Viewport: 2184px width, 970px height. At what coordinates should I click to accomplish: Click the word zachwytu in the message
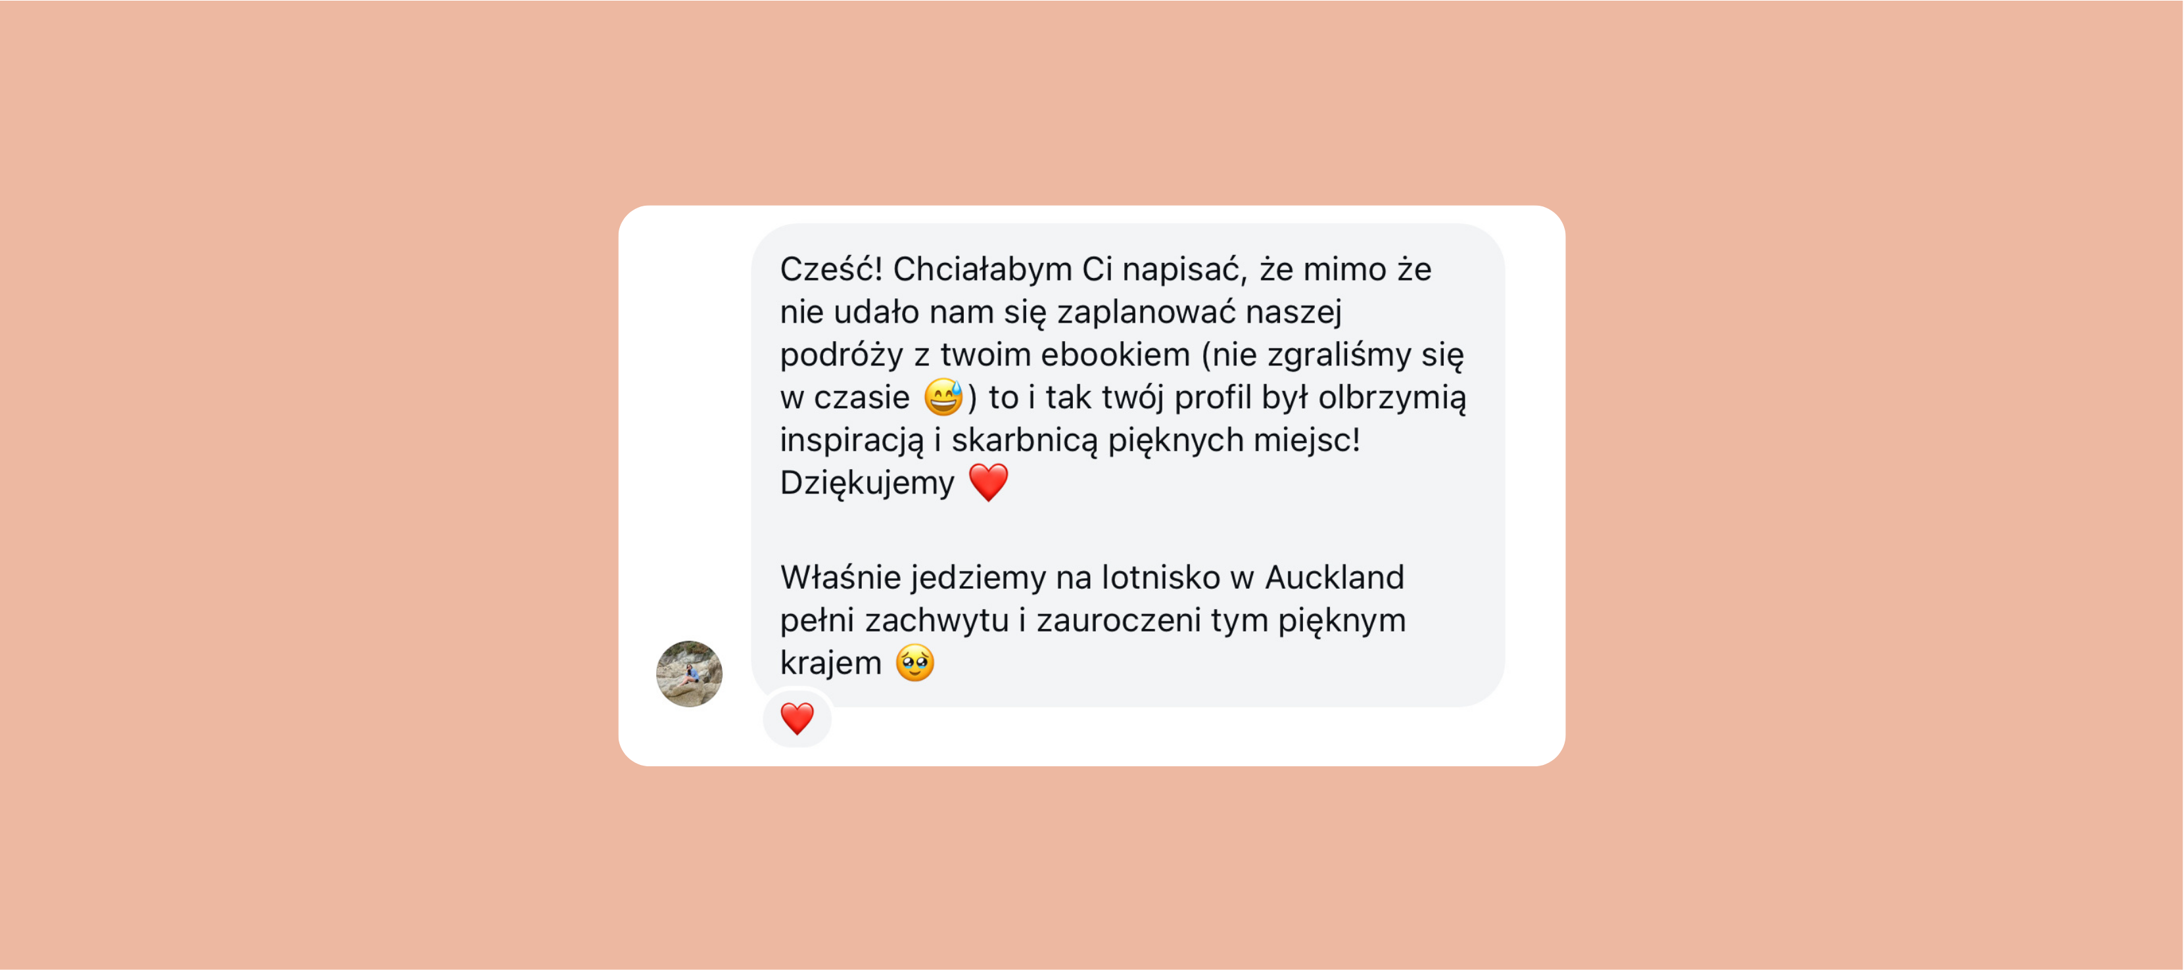click(937, 621)
